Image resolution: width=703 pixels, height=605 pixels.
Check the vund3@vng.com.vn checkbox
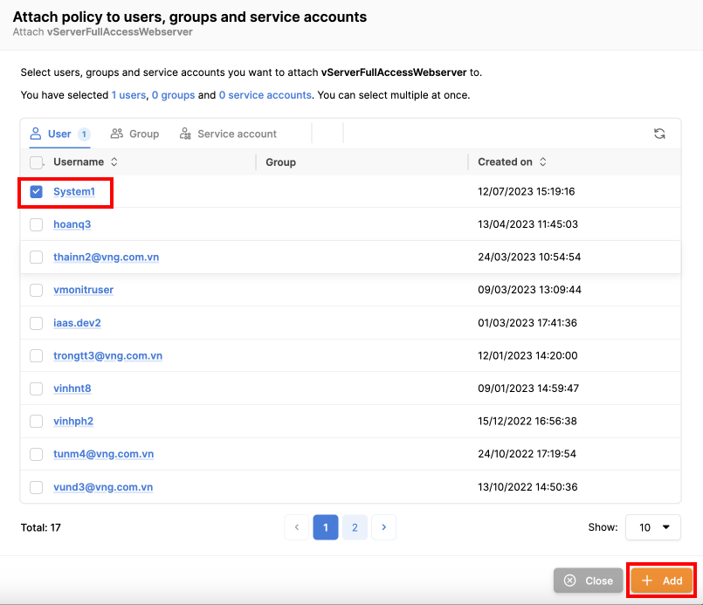pyautogui.click(x=37, y=487)
